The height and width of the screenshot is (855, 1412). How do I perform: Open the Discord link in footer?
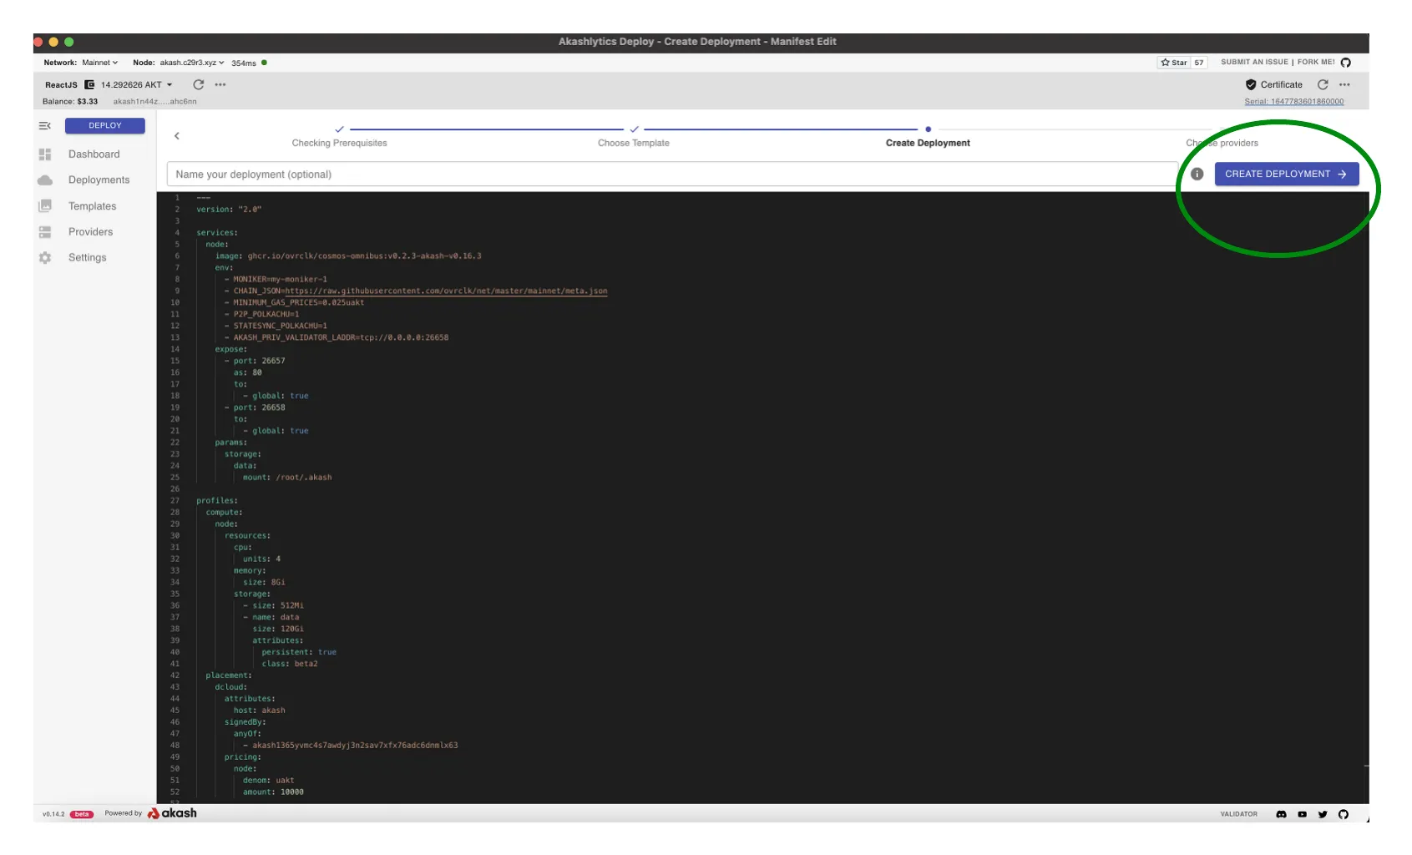(1281, 814)
